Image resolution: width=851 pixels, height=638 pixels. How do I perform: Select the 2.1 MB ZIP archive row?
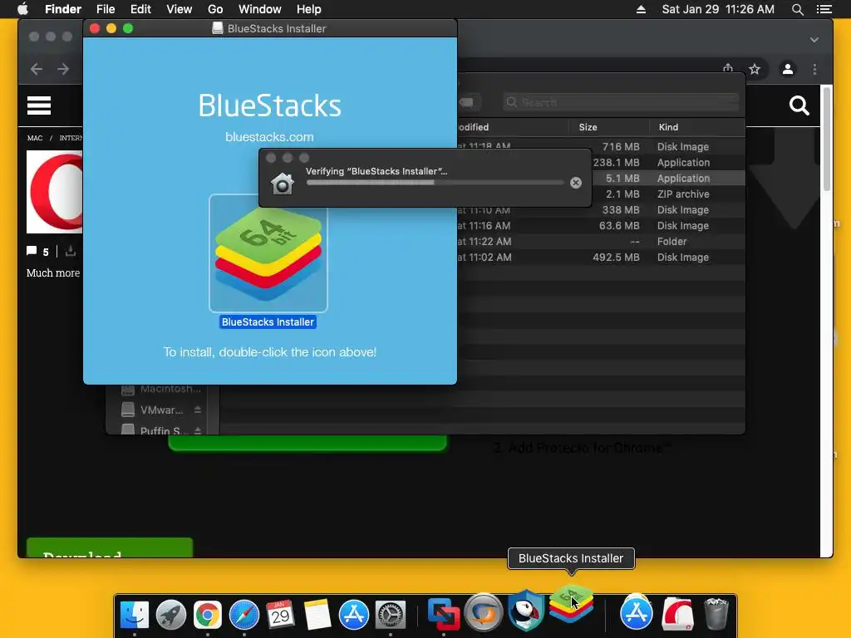pyautogui.click(x=668, y=194)
